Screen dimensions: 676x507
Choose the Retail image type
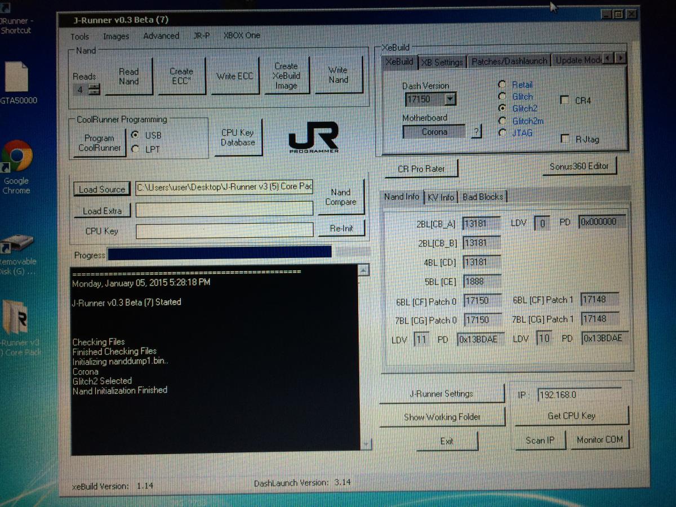[502, 84]
